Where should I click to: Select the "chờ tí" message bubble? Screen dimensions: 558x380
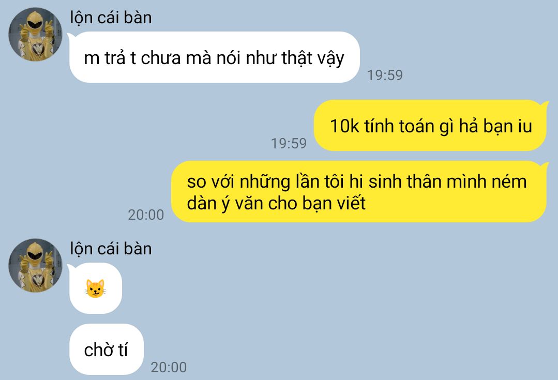pyautogui.click(x=107, y=349)
